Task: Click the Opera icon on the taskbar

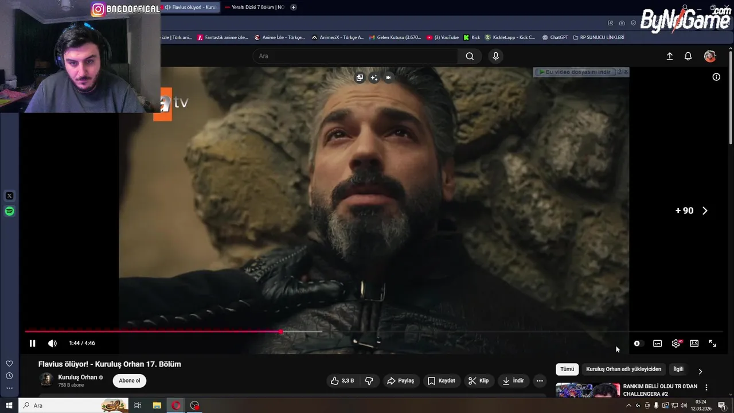Action: tap(176, 406)
